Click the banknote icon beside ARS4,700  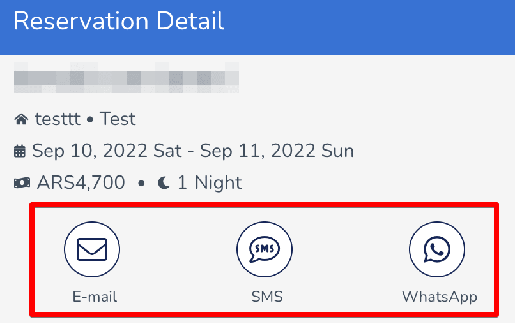coord(22,182)
